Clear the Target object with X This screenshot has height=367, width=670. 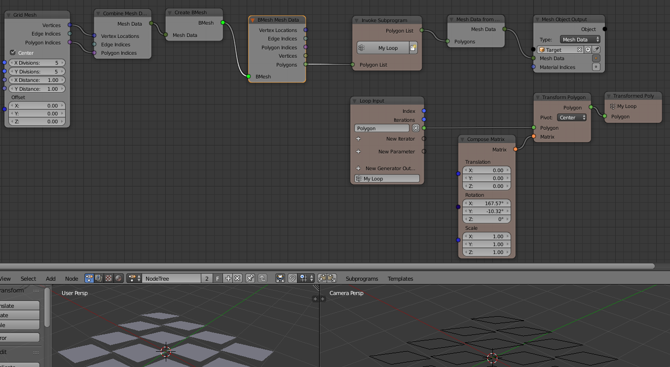580,50
